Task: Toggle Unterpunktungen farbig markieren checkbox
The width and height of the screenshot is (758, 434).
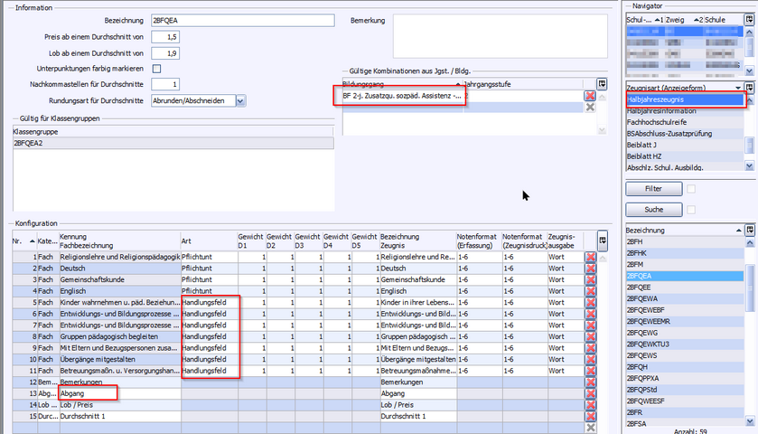Action: point(157,69)
